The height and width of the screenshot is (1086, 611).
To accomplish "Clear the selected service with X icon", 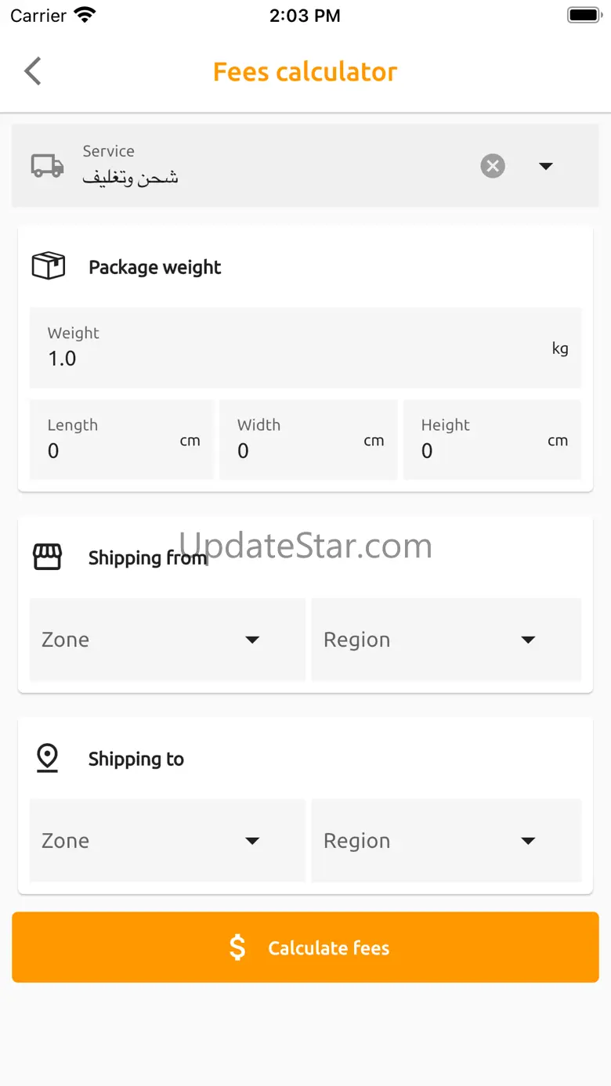I will point(492,166).
